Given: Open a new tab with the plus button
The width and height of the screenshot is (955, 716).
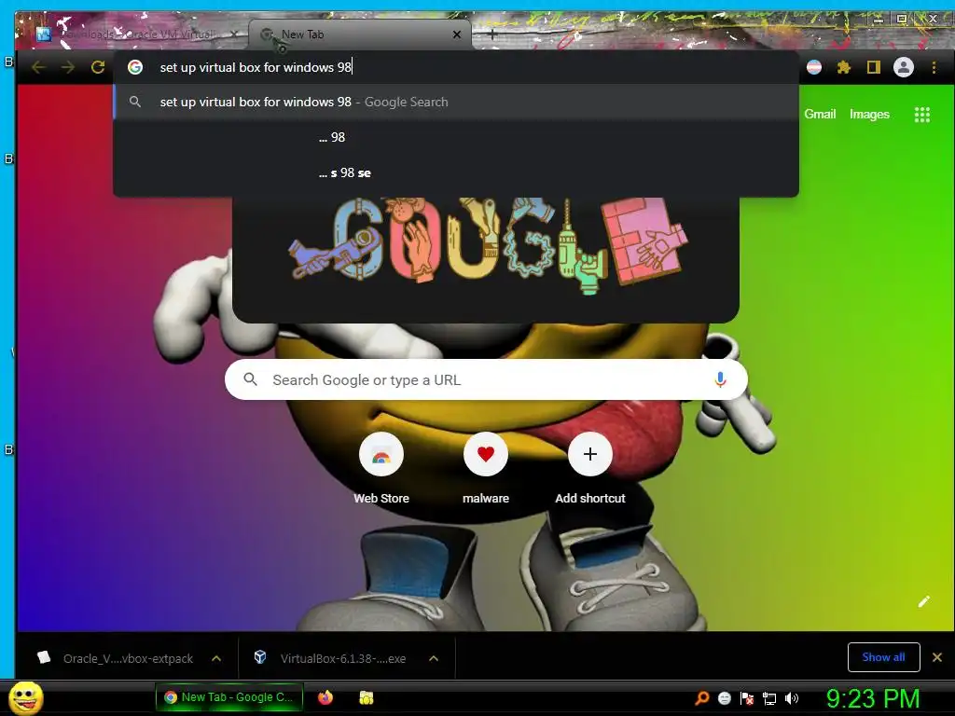Looking at the screenshot, I should click(x=492, y=34).
